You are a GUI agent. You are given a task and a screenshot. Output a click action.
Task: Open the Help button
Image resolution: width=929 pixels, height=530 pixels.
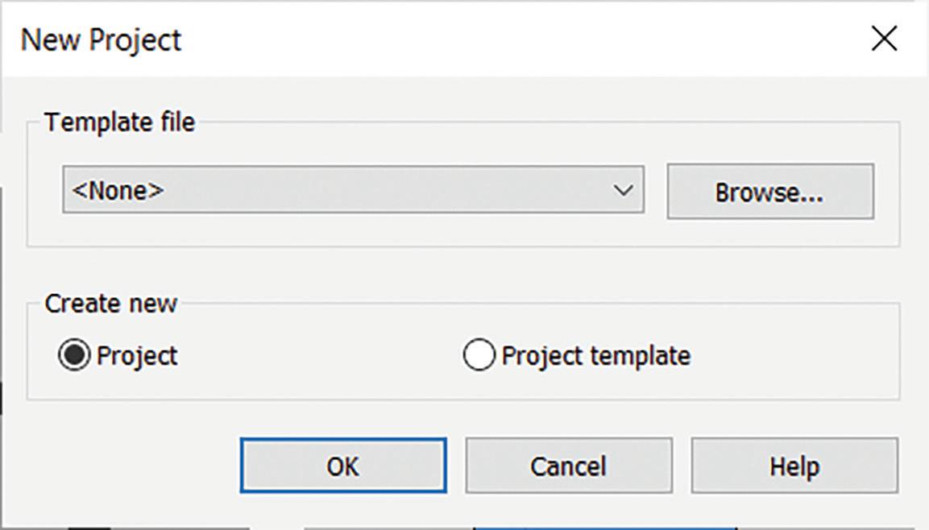(x=794, y=466)
